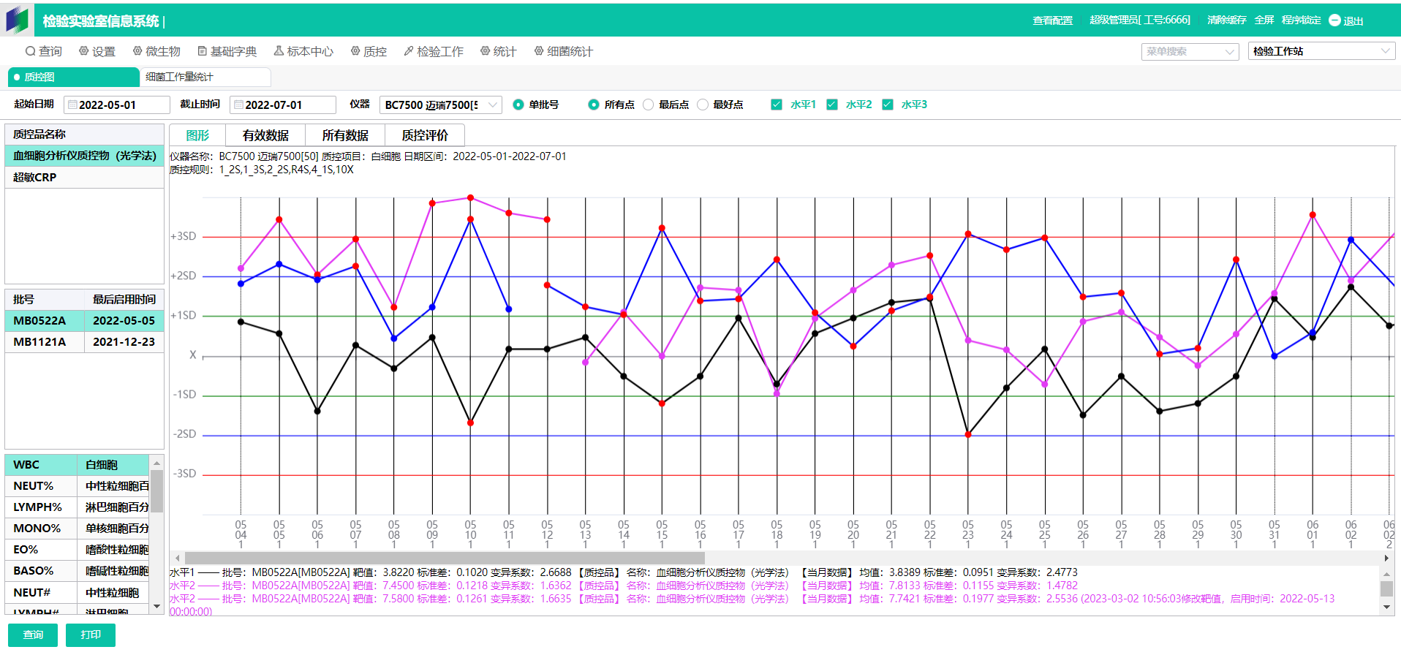Expand the 仪器 BC7500 dropdown
This screenshot has width=1401, height=655.
[440, 105]
